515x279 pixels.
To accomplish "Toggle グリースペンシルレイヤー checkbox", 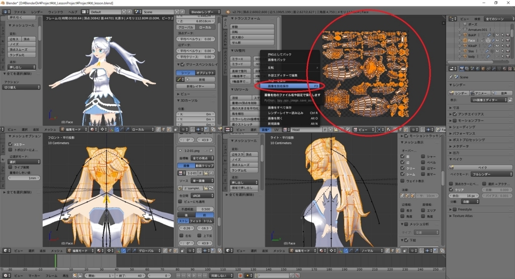I will pos(183,64).
